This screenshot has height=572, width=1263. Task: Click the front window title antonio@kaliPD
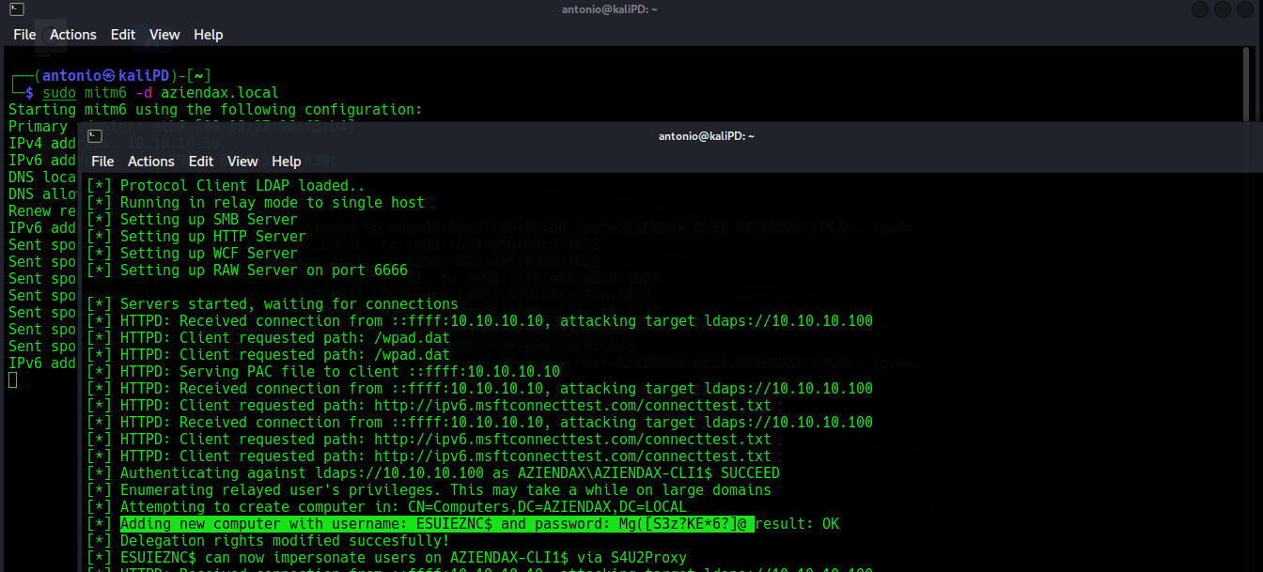coord(706,136)
